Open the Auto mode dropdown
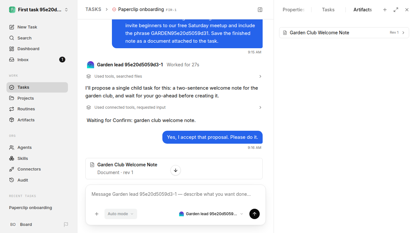414x233 pixels. coord(121,214)
